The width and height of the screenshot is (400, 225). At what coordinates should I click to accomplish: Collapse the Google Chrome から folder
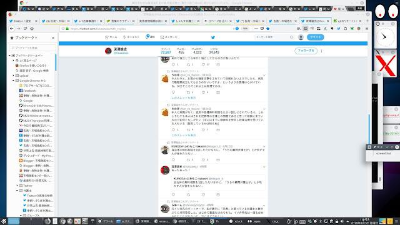click(x=14, y=81)
